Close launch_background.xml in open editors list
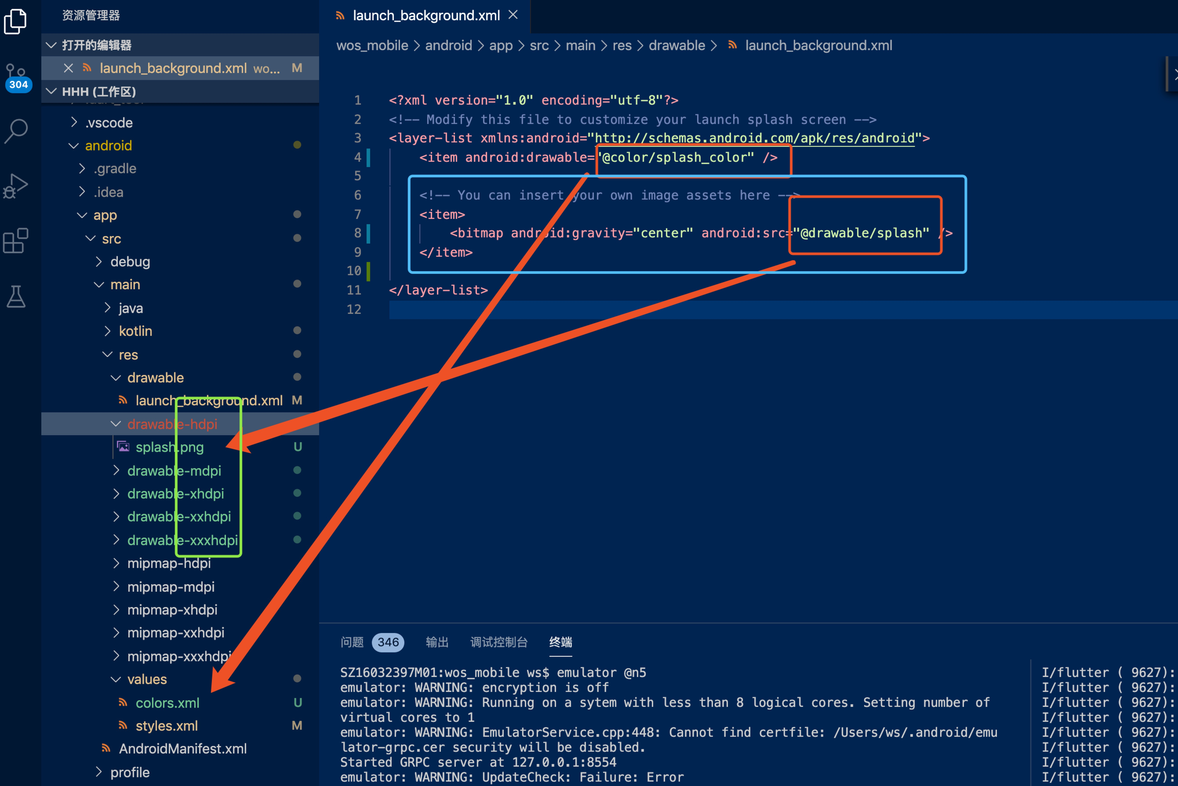Viewport: 1178px width, 786px height. click(x=68, y=68)
